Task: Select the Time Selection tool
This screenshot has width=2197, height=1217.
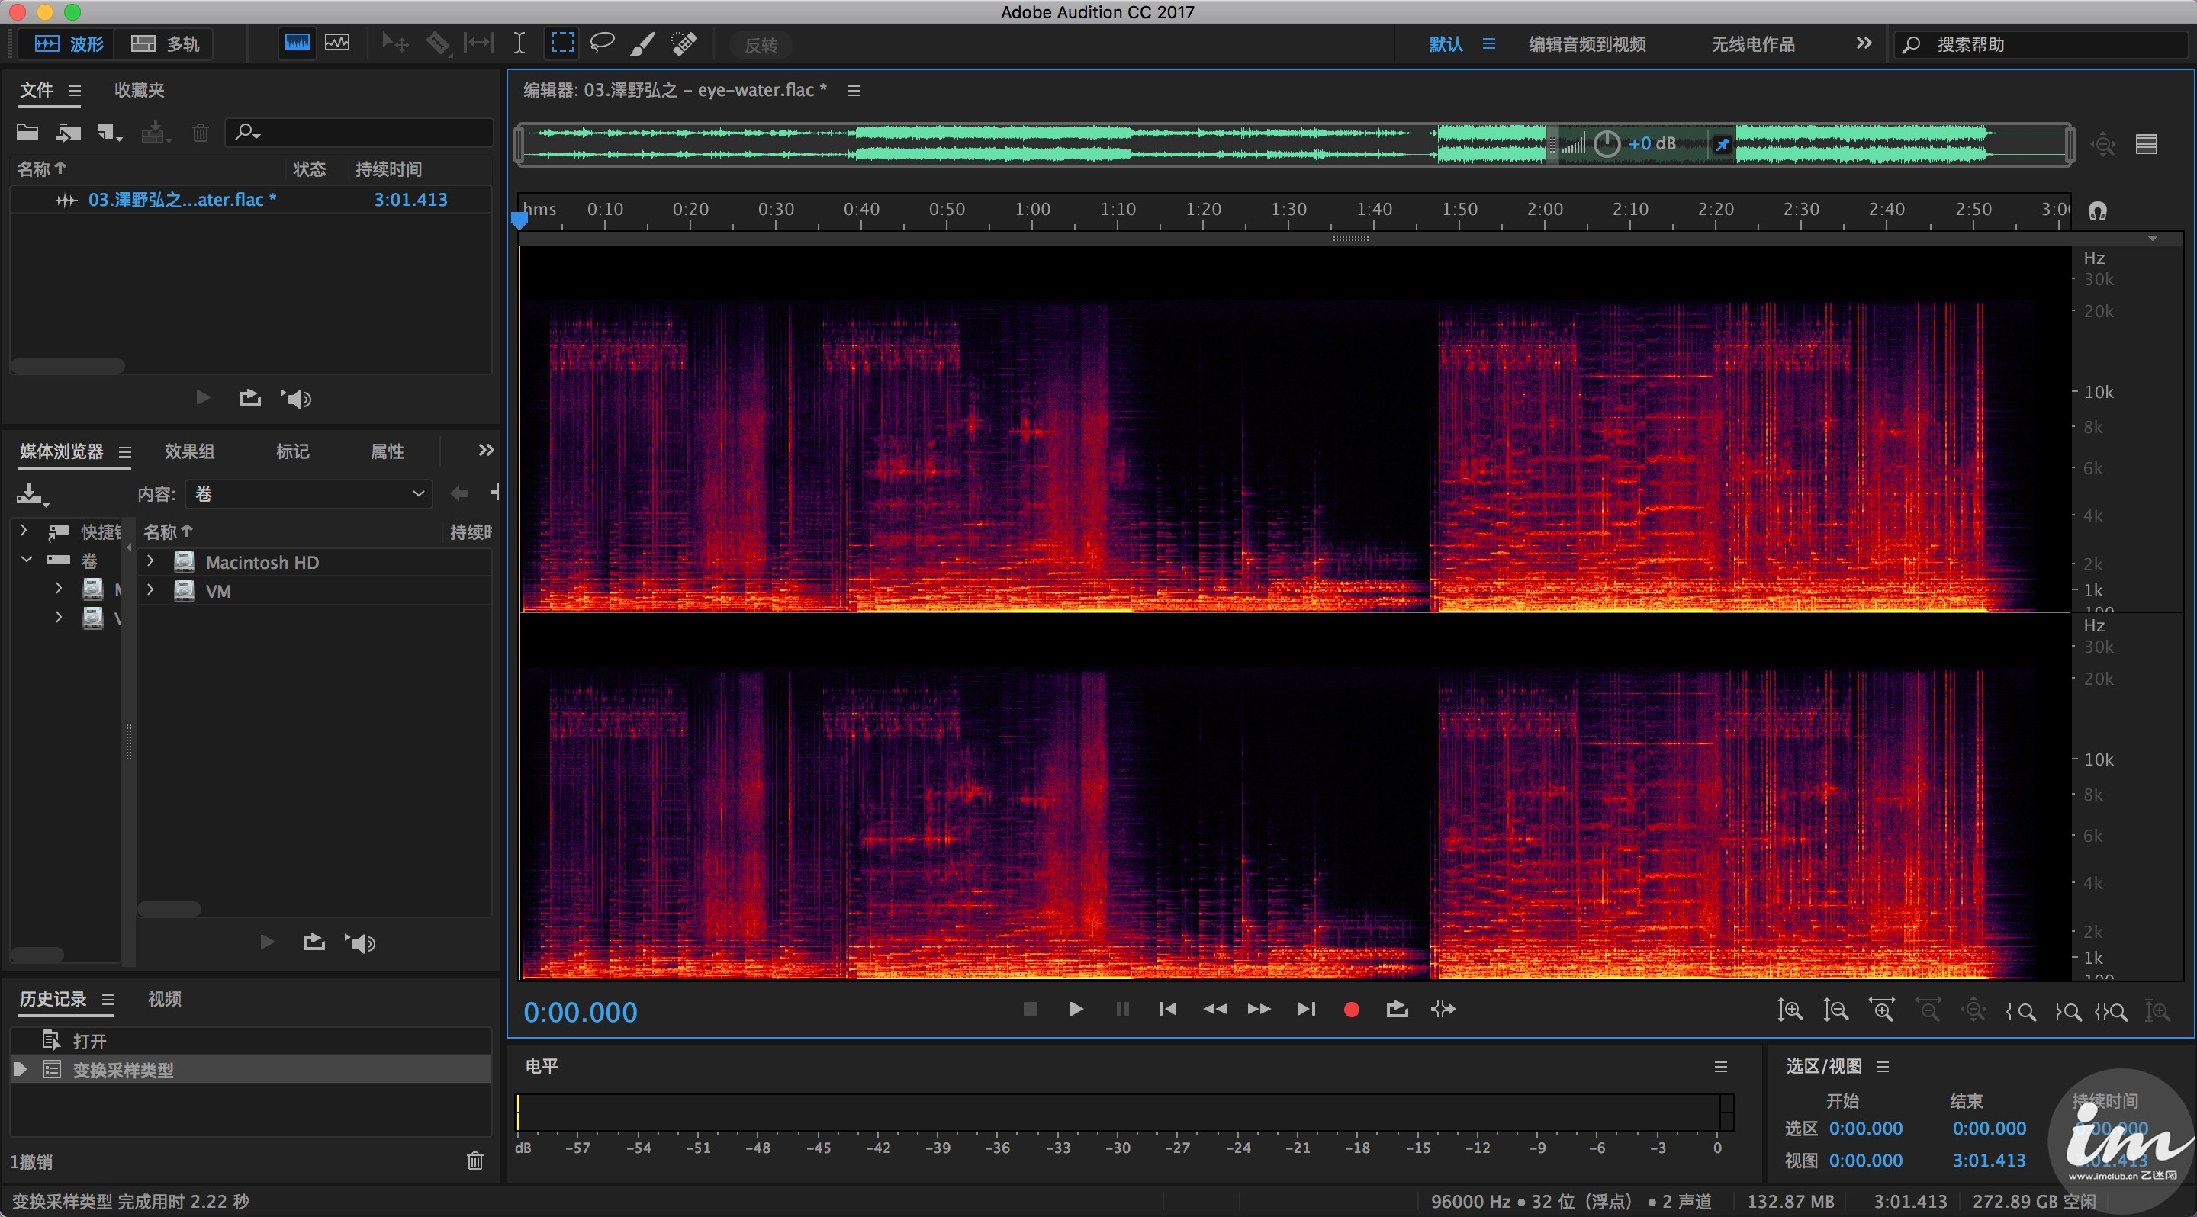Action: click(519, 43)
